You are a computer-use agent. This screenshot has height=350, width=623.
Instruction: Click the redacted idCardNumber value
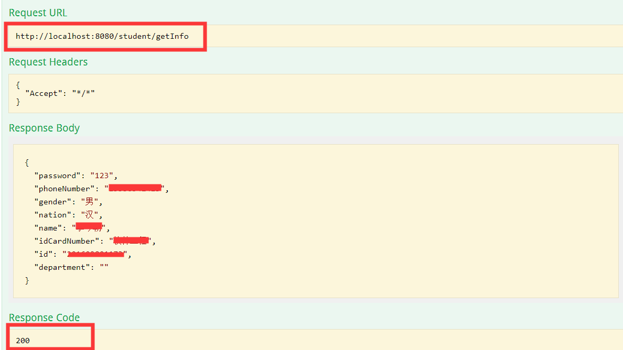pos(131,240)
